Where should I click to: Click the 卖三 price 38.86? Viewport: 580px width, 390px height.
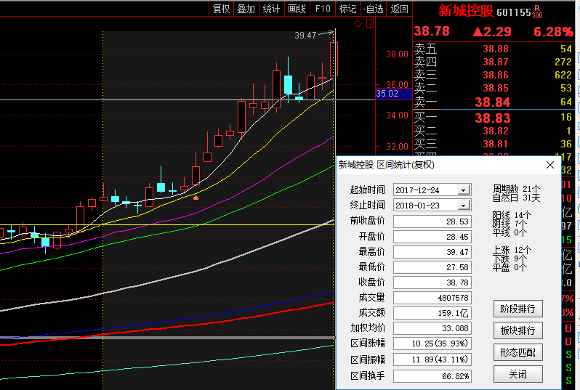(x=496, y=75)
